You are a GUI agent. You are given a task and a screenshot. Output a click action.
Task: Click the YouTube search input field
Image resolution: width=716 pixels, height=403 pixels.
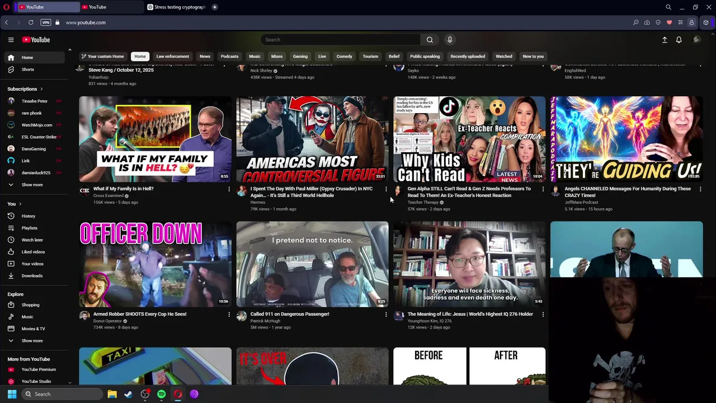tap(340, 40)
